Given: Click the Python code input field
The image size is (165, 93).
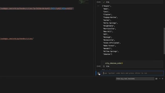Looking at the screenshot, I should coord(132,73).
